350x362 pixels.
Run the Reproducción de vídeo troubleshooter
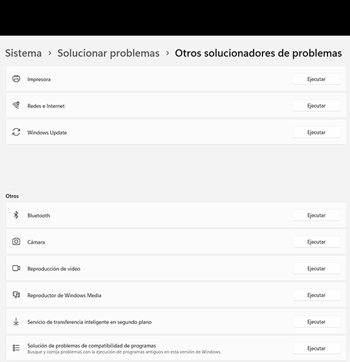pyautogui.click(x=316, y=268)
